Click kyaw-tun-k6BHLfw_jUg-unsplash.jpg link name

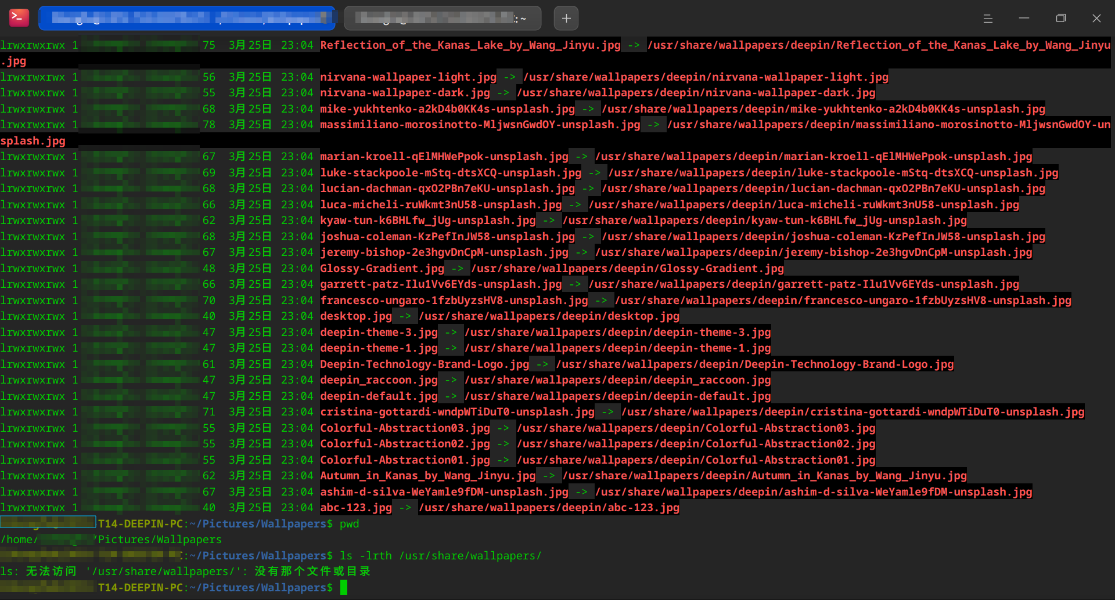428,221
